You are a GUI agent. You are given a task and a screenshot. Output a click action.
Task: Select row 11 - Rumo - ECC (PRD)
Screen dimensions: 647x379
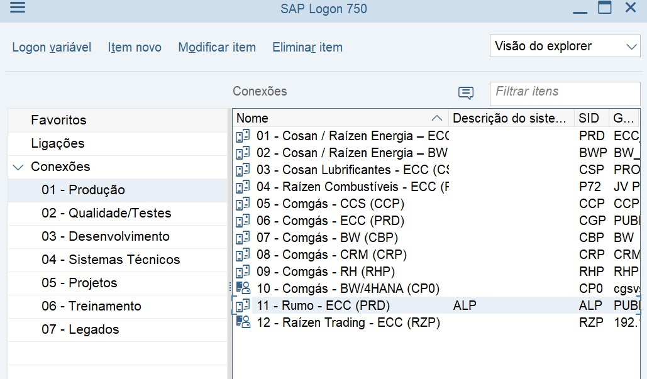(x=436, y=305)
